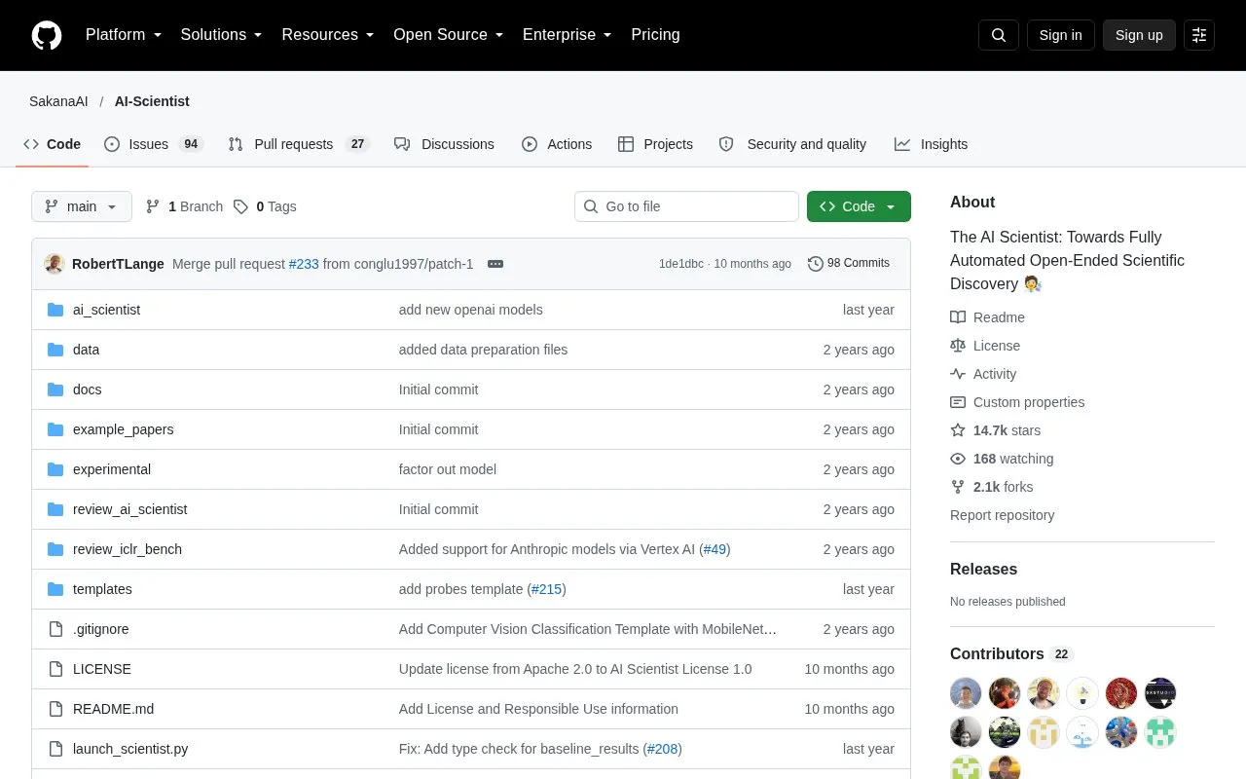Viewport: 1246px width, 779px height.
Task: Switch to the Actions tab
Action: (x=557, y=144)
